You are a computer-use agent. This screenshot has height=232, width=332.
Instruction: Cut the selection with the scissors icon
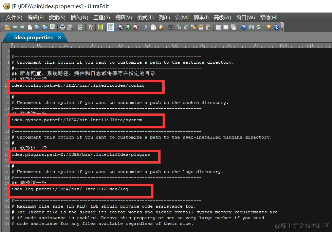(146, 27)
